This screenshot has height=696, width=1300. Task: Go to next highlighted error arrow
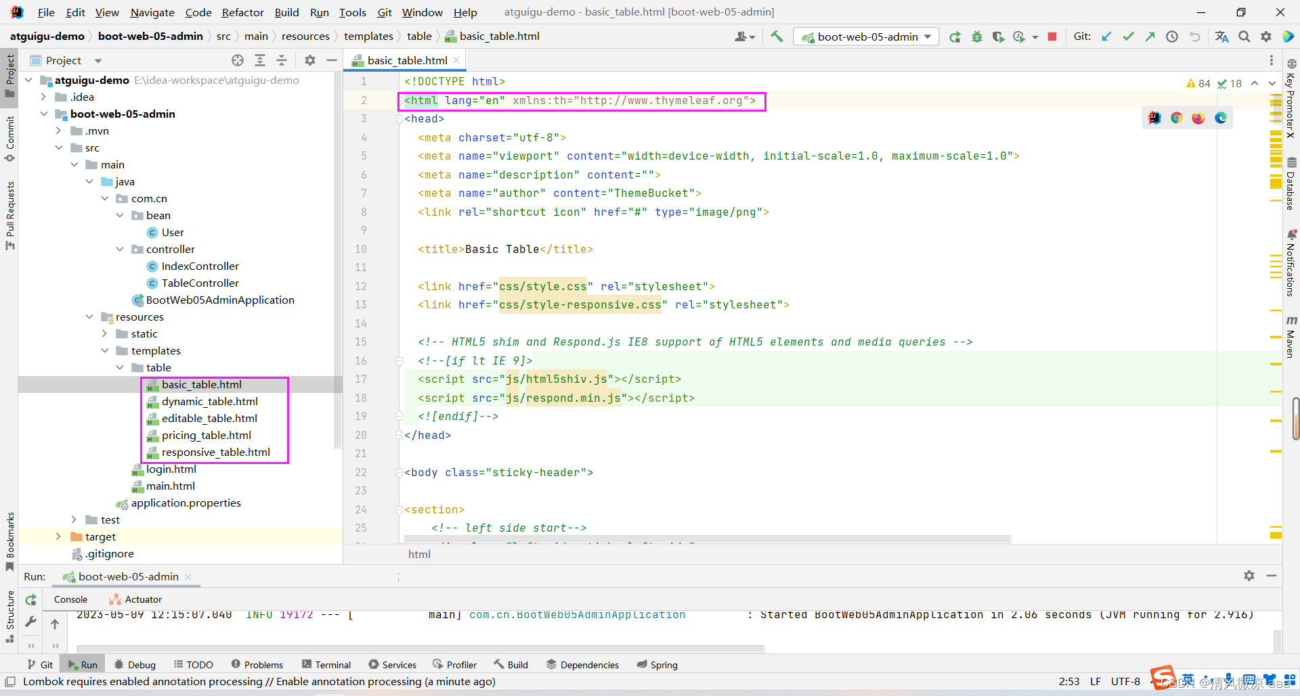coord(1272,83)
